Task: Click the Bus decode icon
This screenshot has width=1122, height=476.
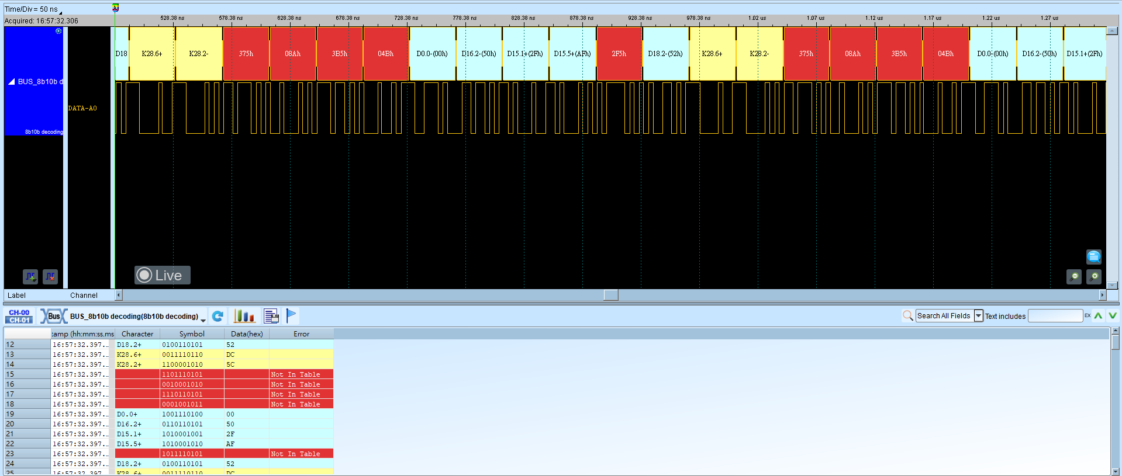Action: pyautogui.click(x=53, y=316)
